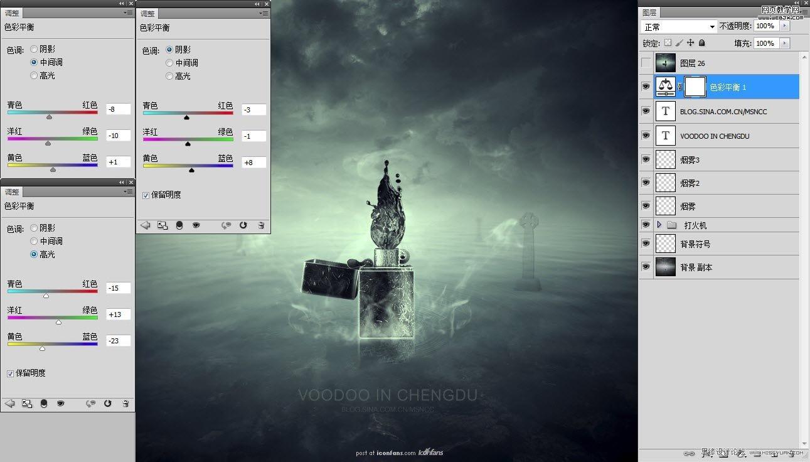
Task: Open the 不透明度 opacity value dropdown
Action: pyautogui.click(x=784, y=26)
